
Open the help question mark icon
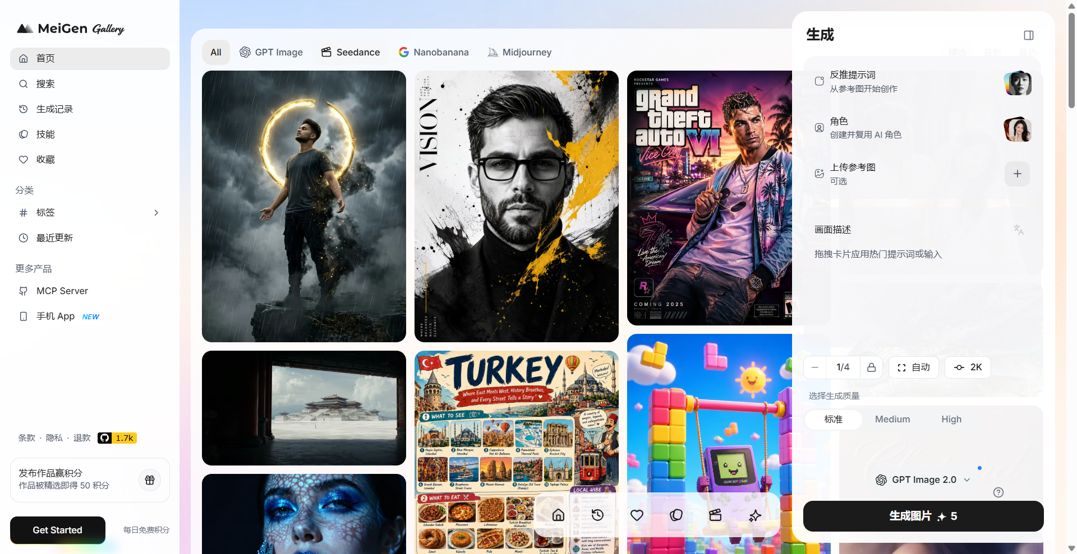click(x=998, y=492)
